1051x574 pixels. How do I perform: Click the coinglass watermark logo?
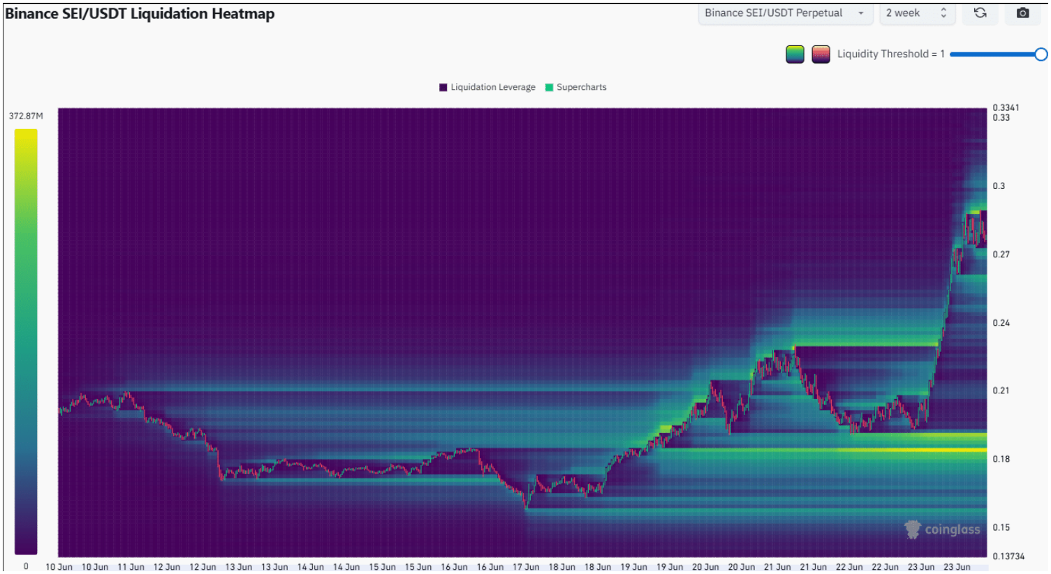pos(942,530)
